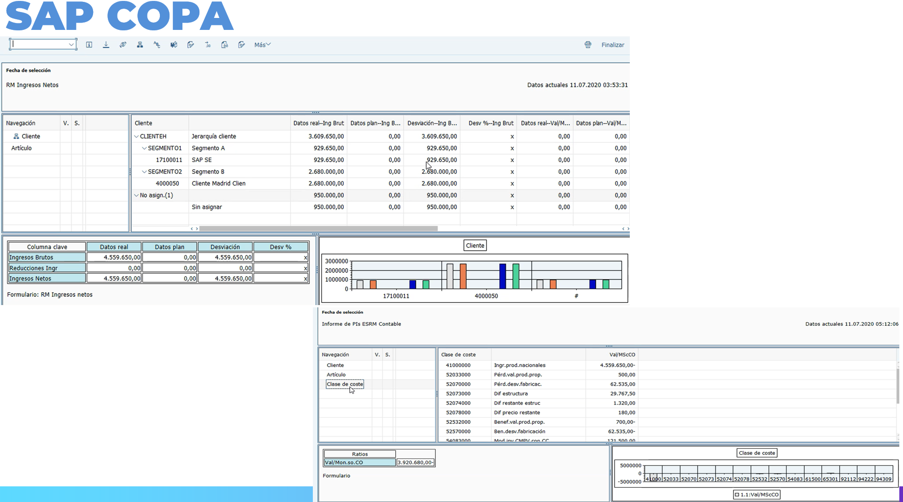Click the lower table's vertical scrollbar
This screenshot has height=502, width=903.
tap(897, 387)
